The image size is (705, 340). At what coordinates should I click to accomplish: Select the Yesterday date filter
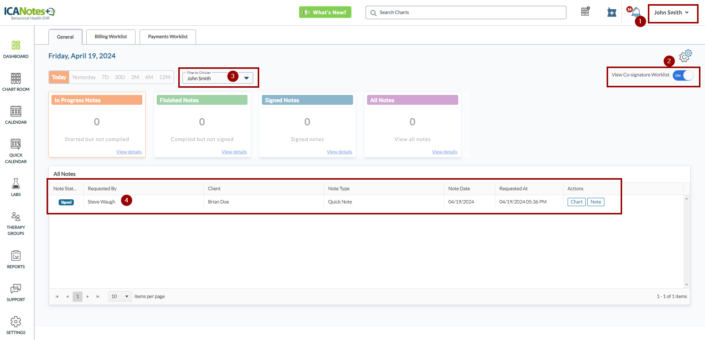point(84,77)
